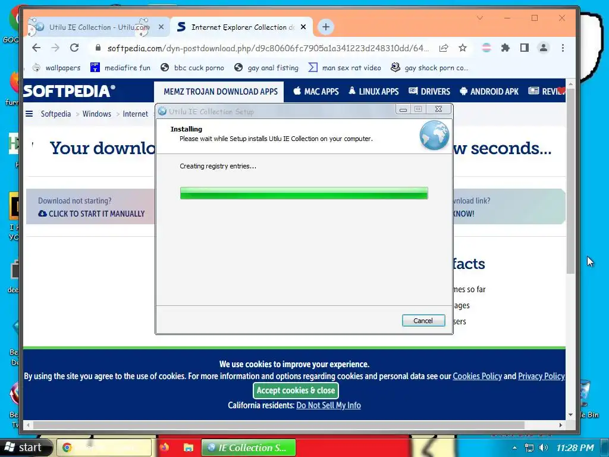Expand the hidden tray icons arrow
This screenshot has width=609, height=457.
click(x=514, y=447)
